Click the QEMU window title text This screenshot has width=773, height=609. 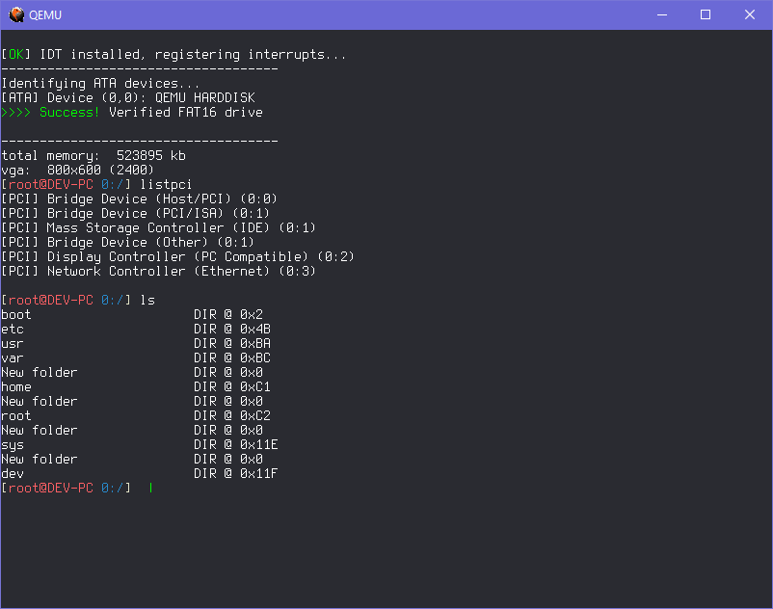point(45,15)
